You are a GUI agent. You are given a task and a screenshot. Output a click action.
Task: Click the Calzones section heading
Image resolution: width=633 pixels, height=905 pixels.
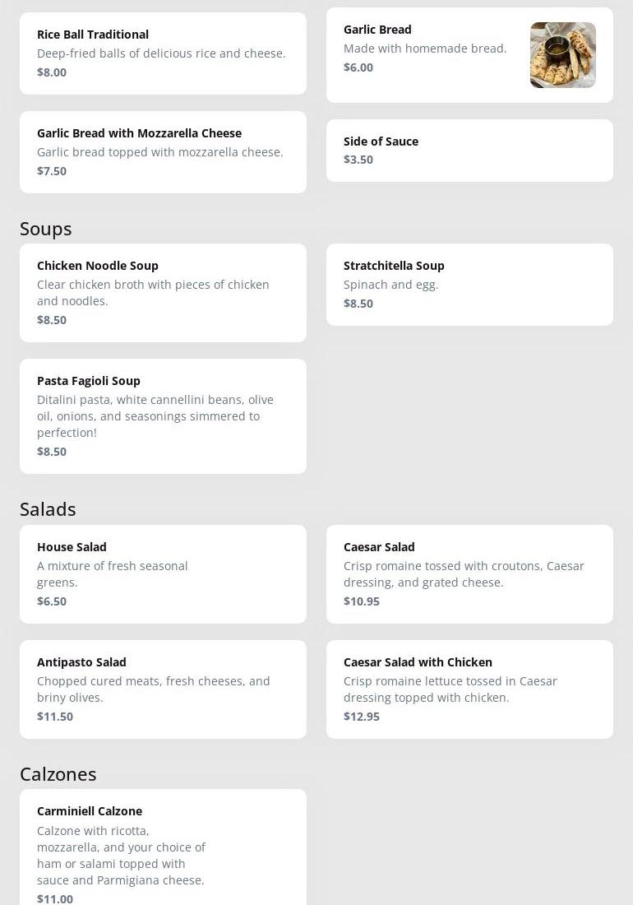(58, 774)
